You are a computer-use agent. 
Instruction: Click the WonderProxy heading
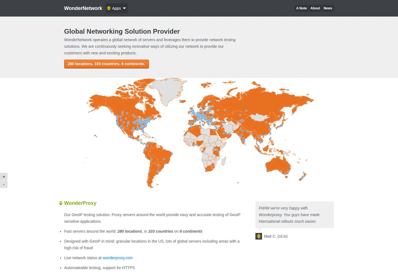click(x=80, y=203)
